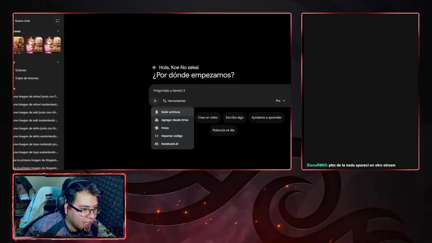Open chat about minori junto con
432x243 pixels.
coord(36,97)
